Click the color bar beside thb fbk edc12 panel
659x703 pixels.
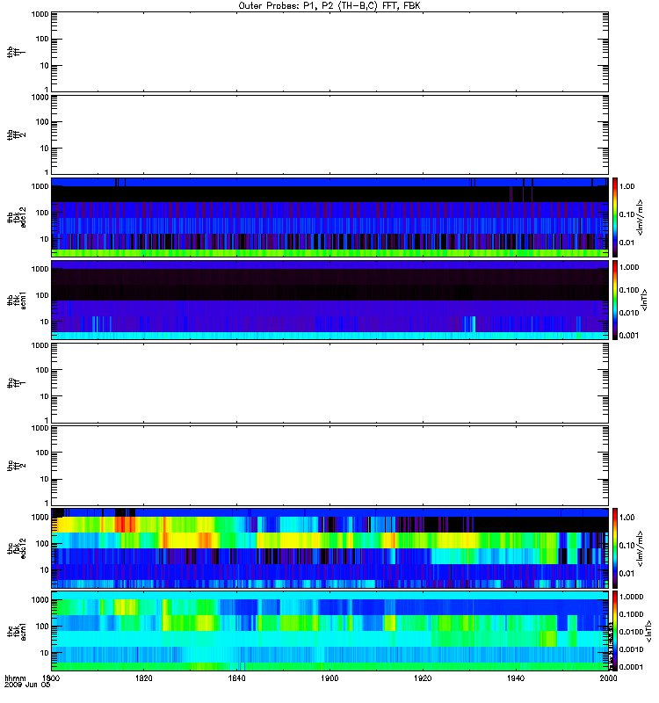click(615, 217)
